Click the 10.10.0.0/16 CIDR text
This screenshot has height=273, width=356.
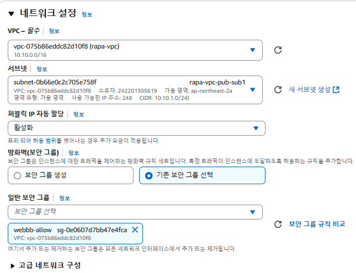[x=30, y=55]
